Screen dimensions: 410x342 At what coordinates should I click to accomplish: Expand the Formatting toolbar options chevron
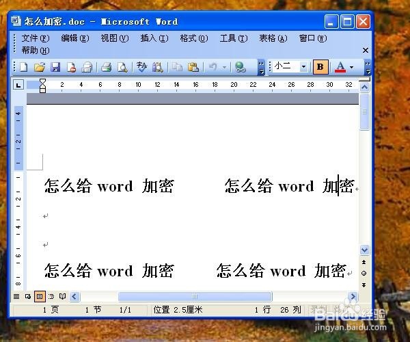368,68
